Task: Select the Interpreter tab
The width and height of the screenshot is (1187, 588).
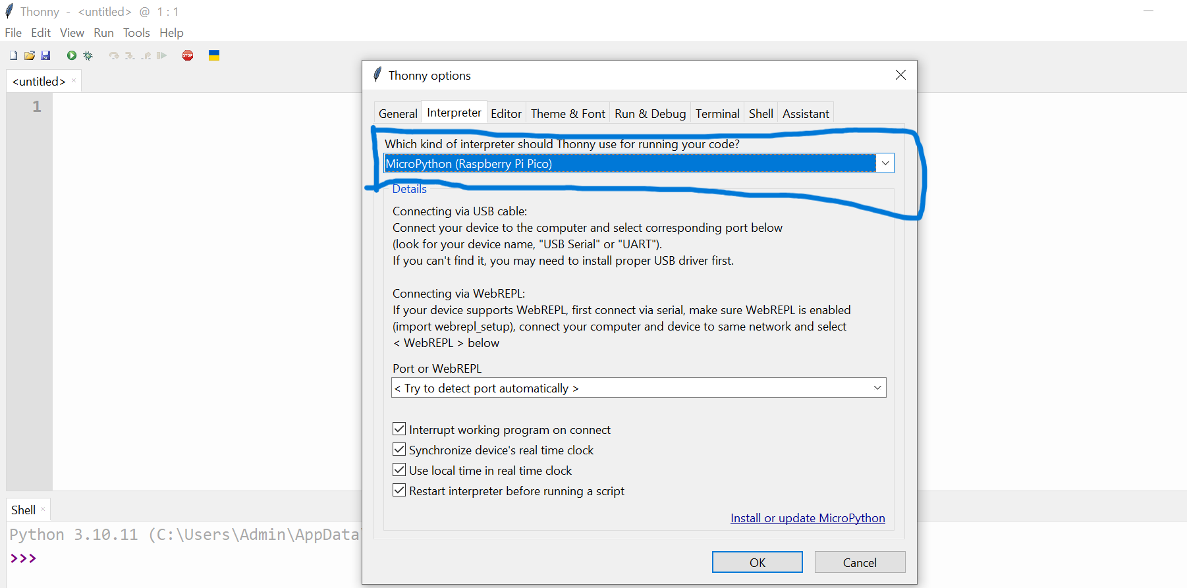Action: click(454, 112)
